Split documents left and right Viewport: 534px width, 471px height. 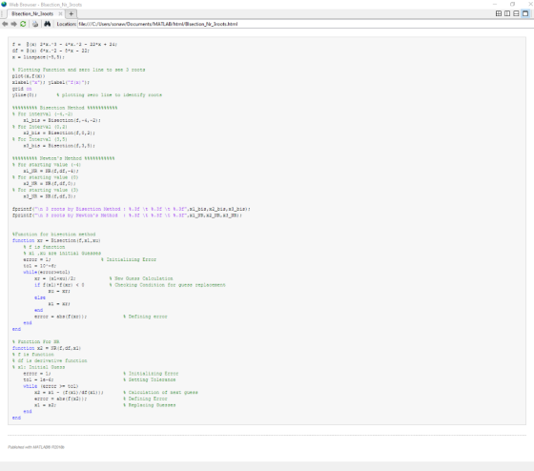coord(507,13)
